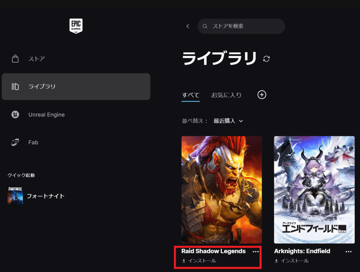Expand the 最近購入 sort dropdown

click(228, 121)
